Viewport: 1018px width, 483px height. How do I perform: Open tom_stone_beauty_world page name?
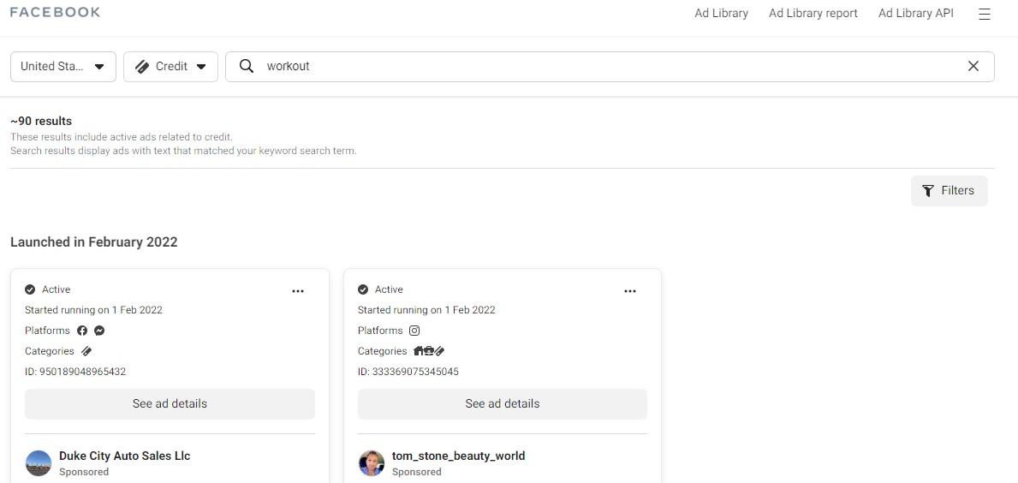click(458, 456)
